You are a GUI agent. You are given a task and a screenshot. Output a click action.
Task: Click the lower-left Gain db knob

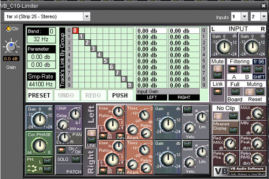pos(40,120)
